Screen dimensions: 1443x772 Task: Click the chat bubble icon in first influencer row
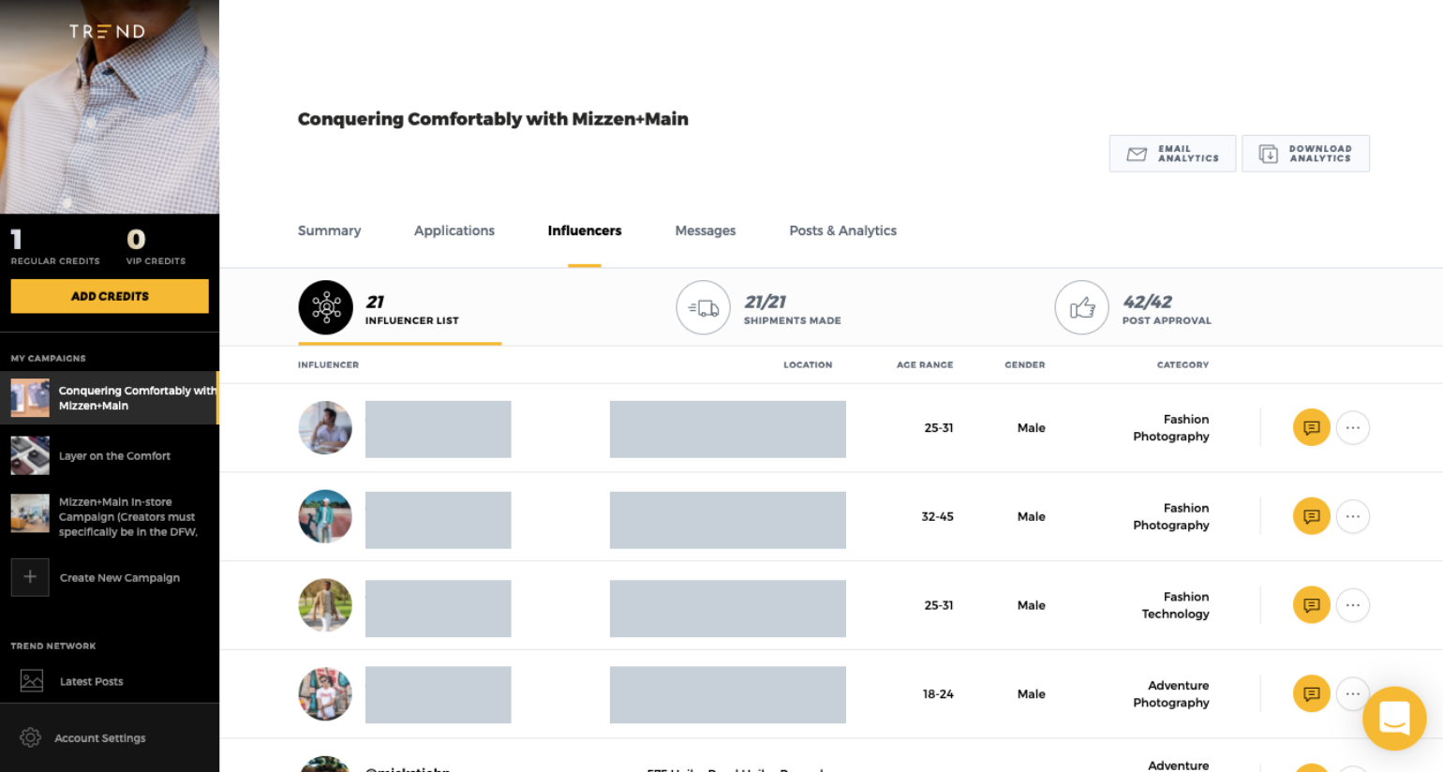pyautogui.click(x=1311, y=428)
